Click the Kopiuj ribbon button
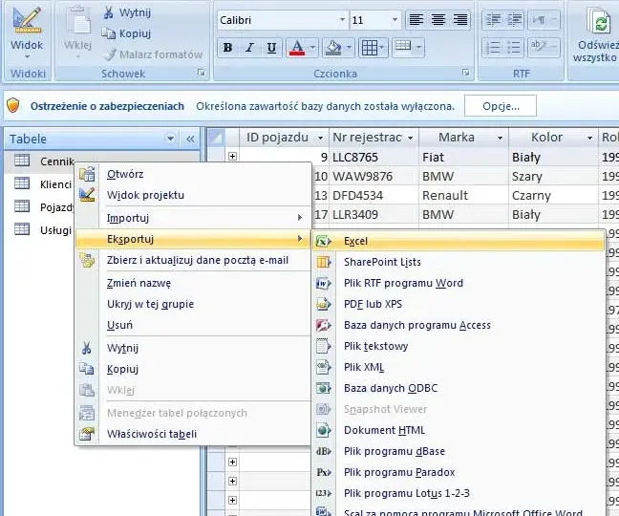 click(125, 33)
